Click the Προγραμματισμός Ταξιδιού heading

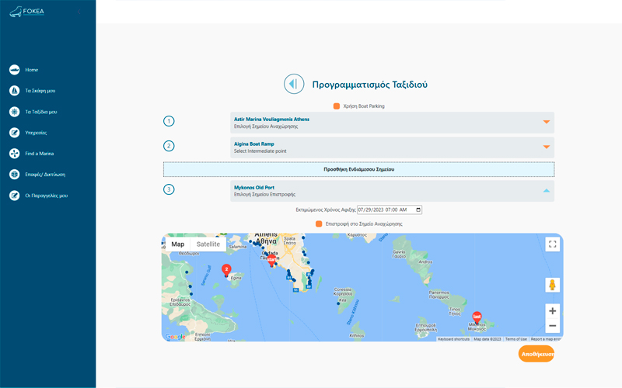point(370,85)
